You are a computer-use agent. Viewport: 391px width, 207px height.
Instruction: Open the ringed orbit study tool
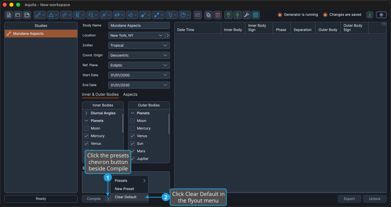click(119, 15)
